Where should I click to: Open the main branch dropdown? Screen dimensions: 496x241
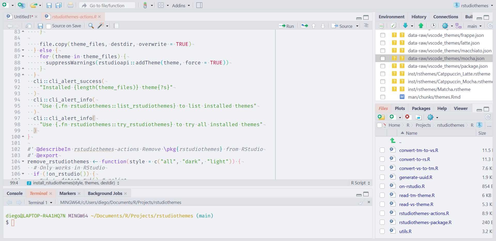point(475,26)
